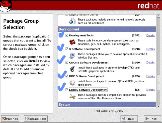Click the Total install size text
The height and width of the screenshot is (123, 162).
pos(109,111)
